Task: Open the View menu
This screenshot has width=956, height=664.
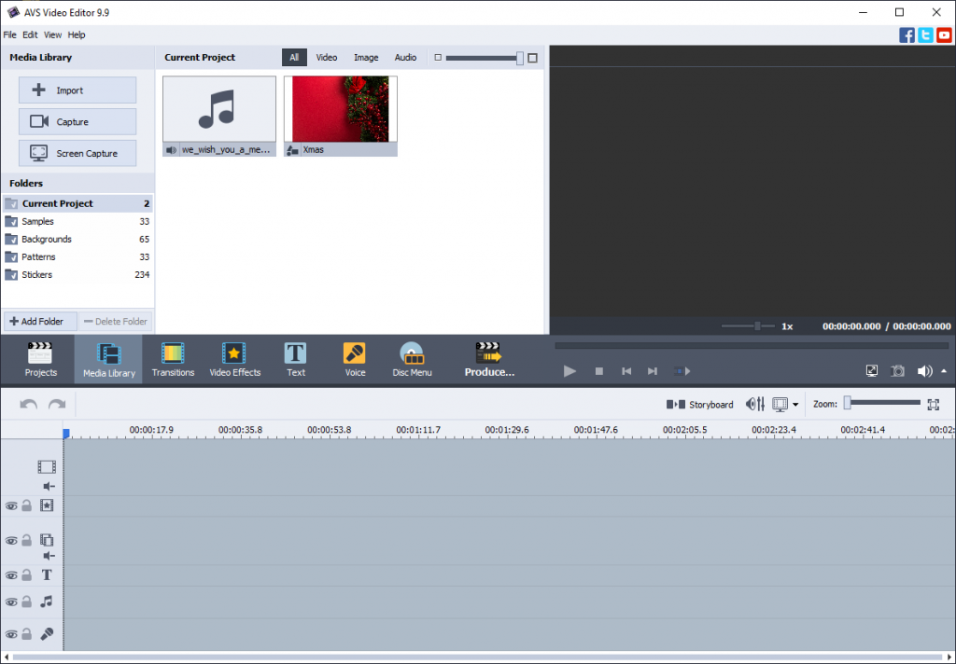Action: point(52,35)
